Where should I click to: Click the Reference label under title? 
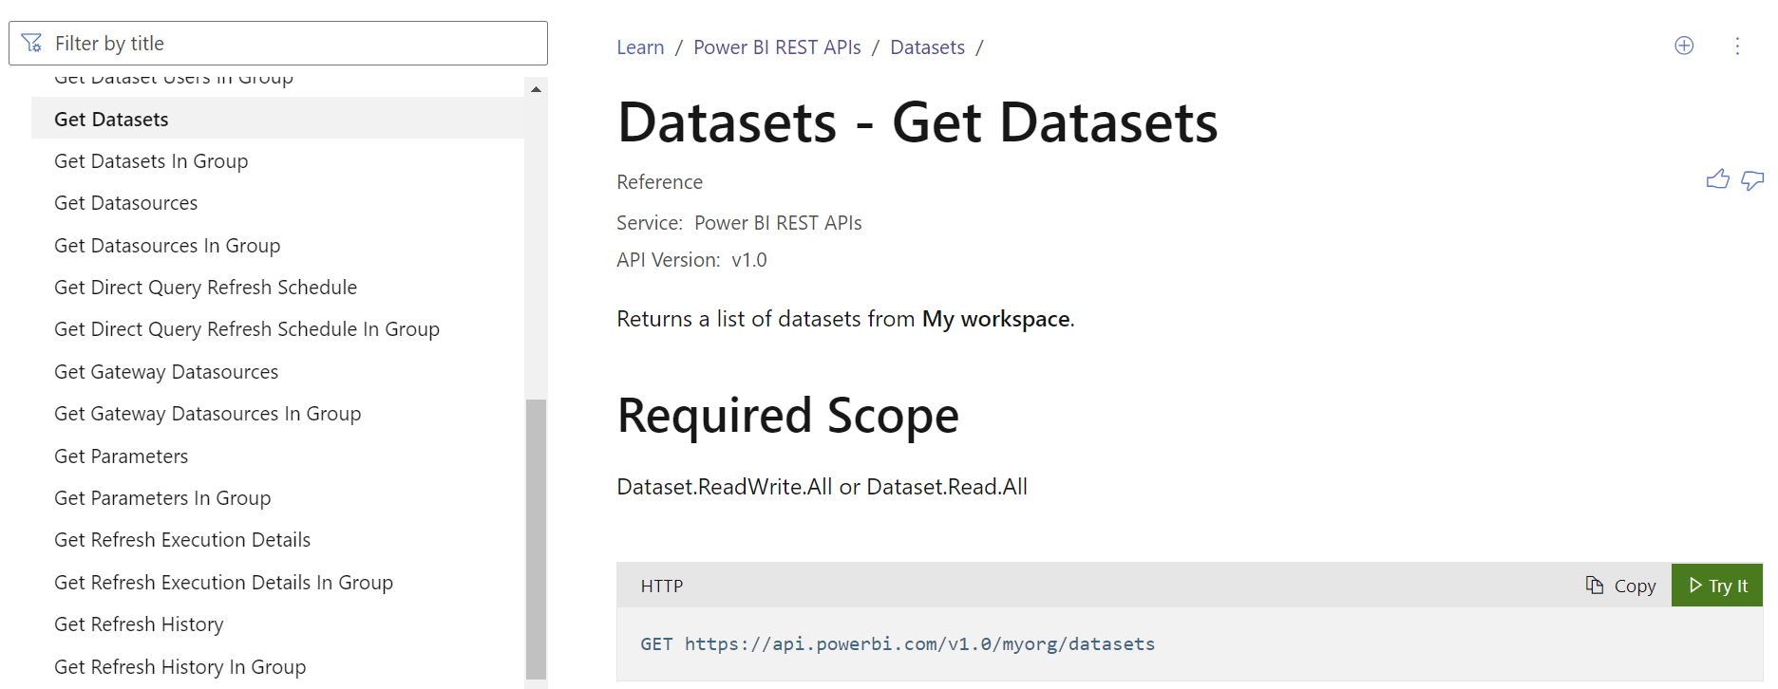click(660, 182)
